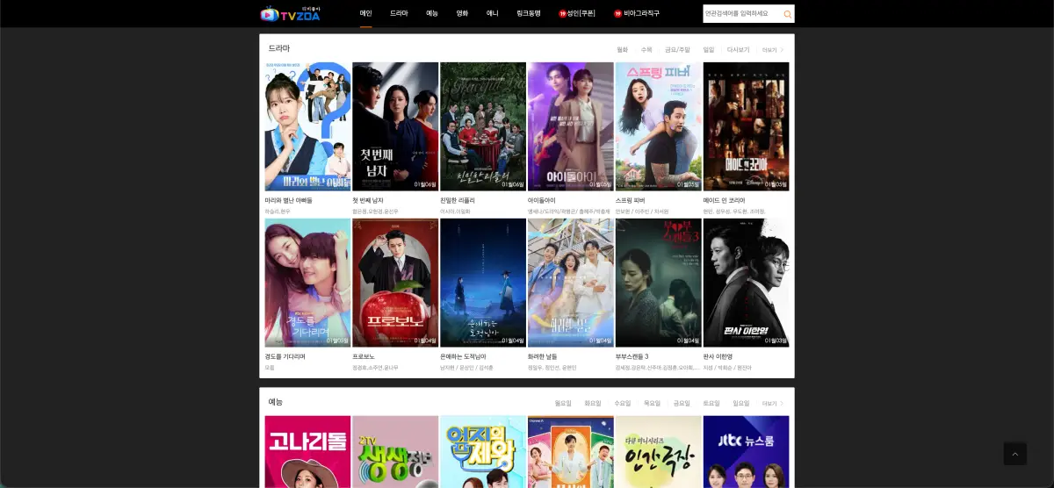Select the 일요일 variety tab
Screen dimensions: 1054x488
tap(741, 404)
